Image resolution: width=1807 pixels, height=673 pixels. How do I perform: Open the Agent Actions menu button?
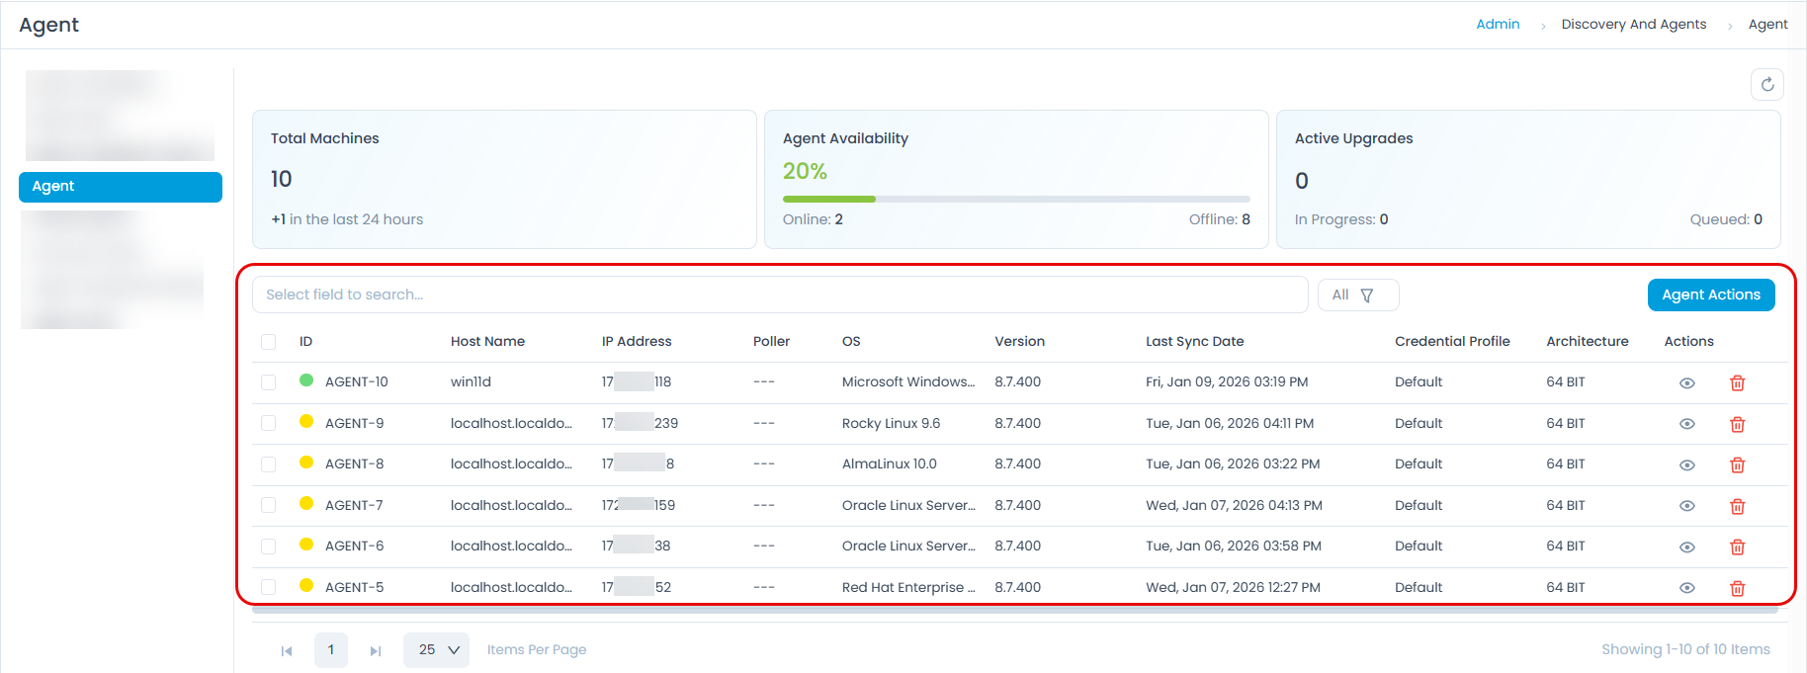click(x=1710, y=295)
